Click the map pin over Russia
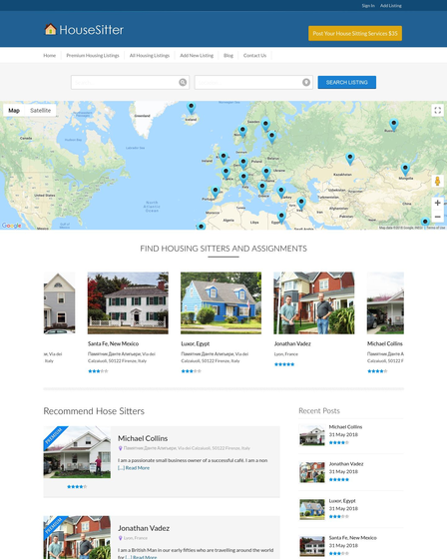447x559 pixels. (393, 125)
